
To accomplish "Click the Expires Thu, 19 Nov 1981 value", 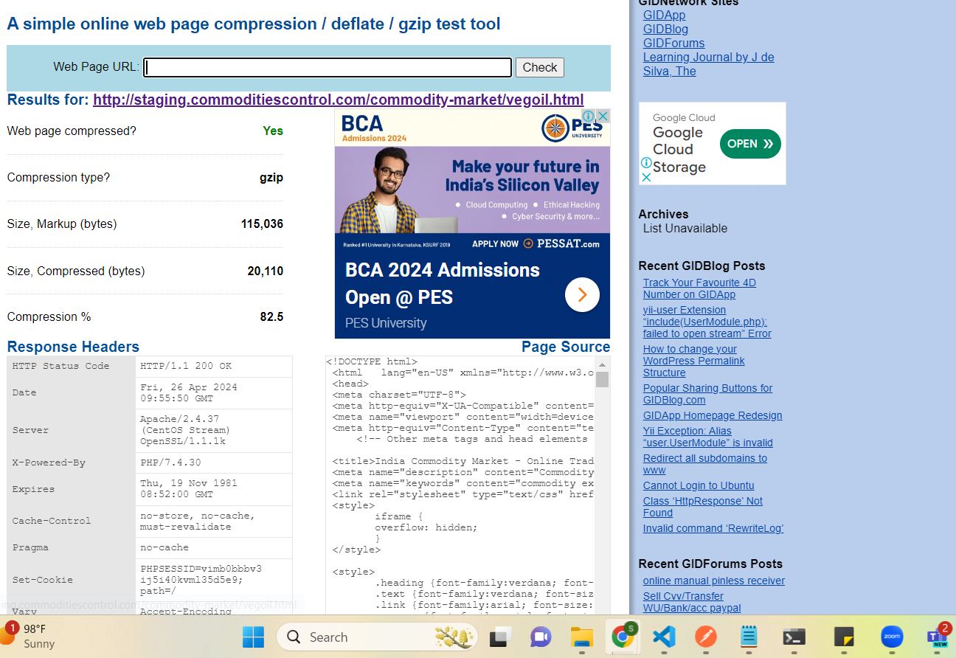I will (214, 489).
